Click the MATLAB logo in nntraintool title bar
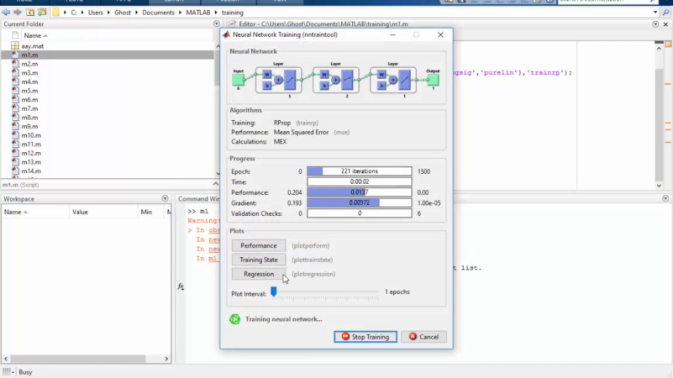673x378 pixels. tap(227, 35)
